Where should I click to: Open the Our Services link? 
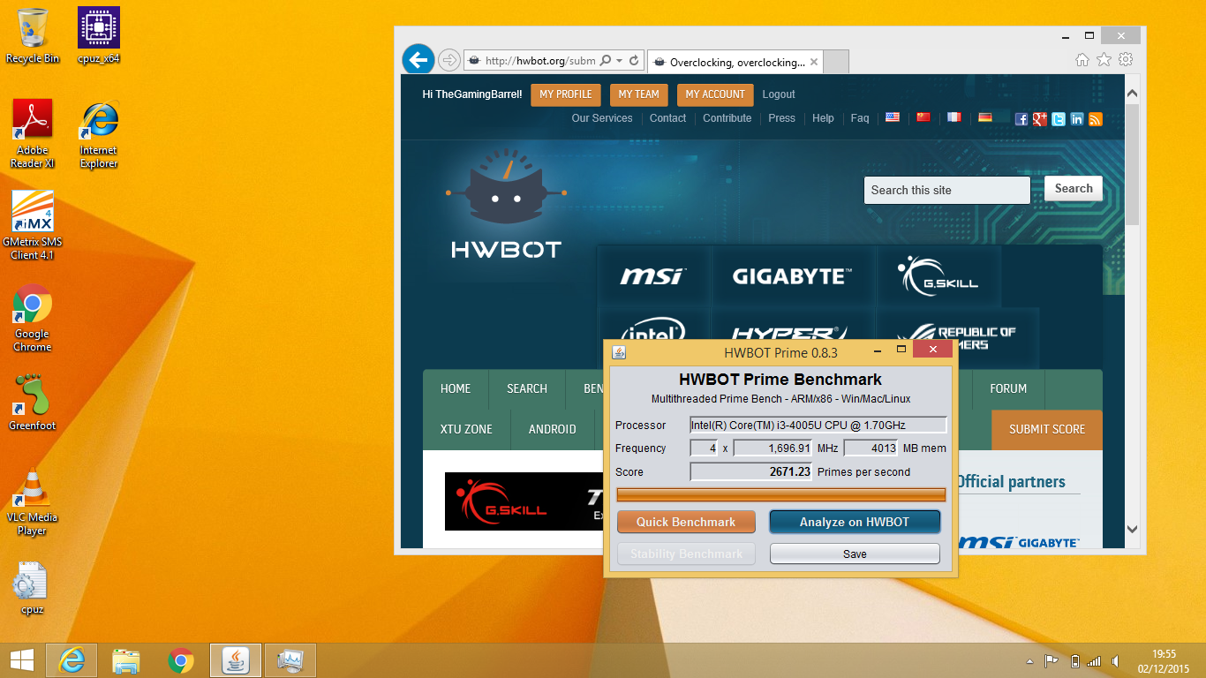coord(602,118)
